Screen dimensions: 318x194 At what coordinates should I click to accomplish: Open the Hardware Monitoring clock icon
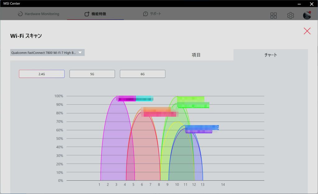[x=20, y=14]
